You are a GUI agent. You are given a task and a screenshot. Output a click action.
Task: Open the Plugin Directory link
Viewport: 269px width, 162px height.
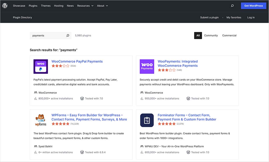click(23, 17)
